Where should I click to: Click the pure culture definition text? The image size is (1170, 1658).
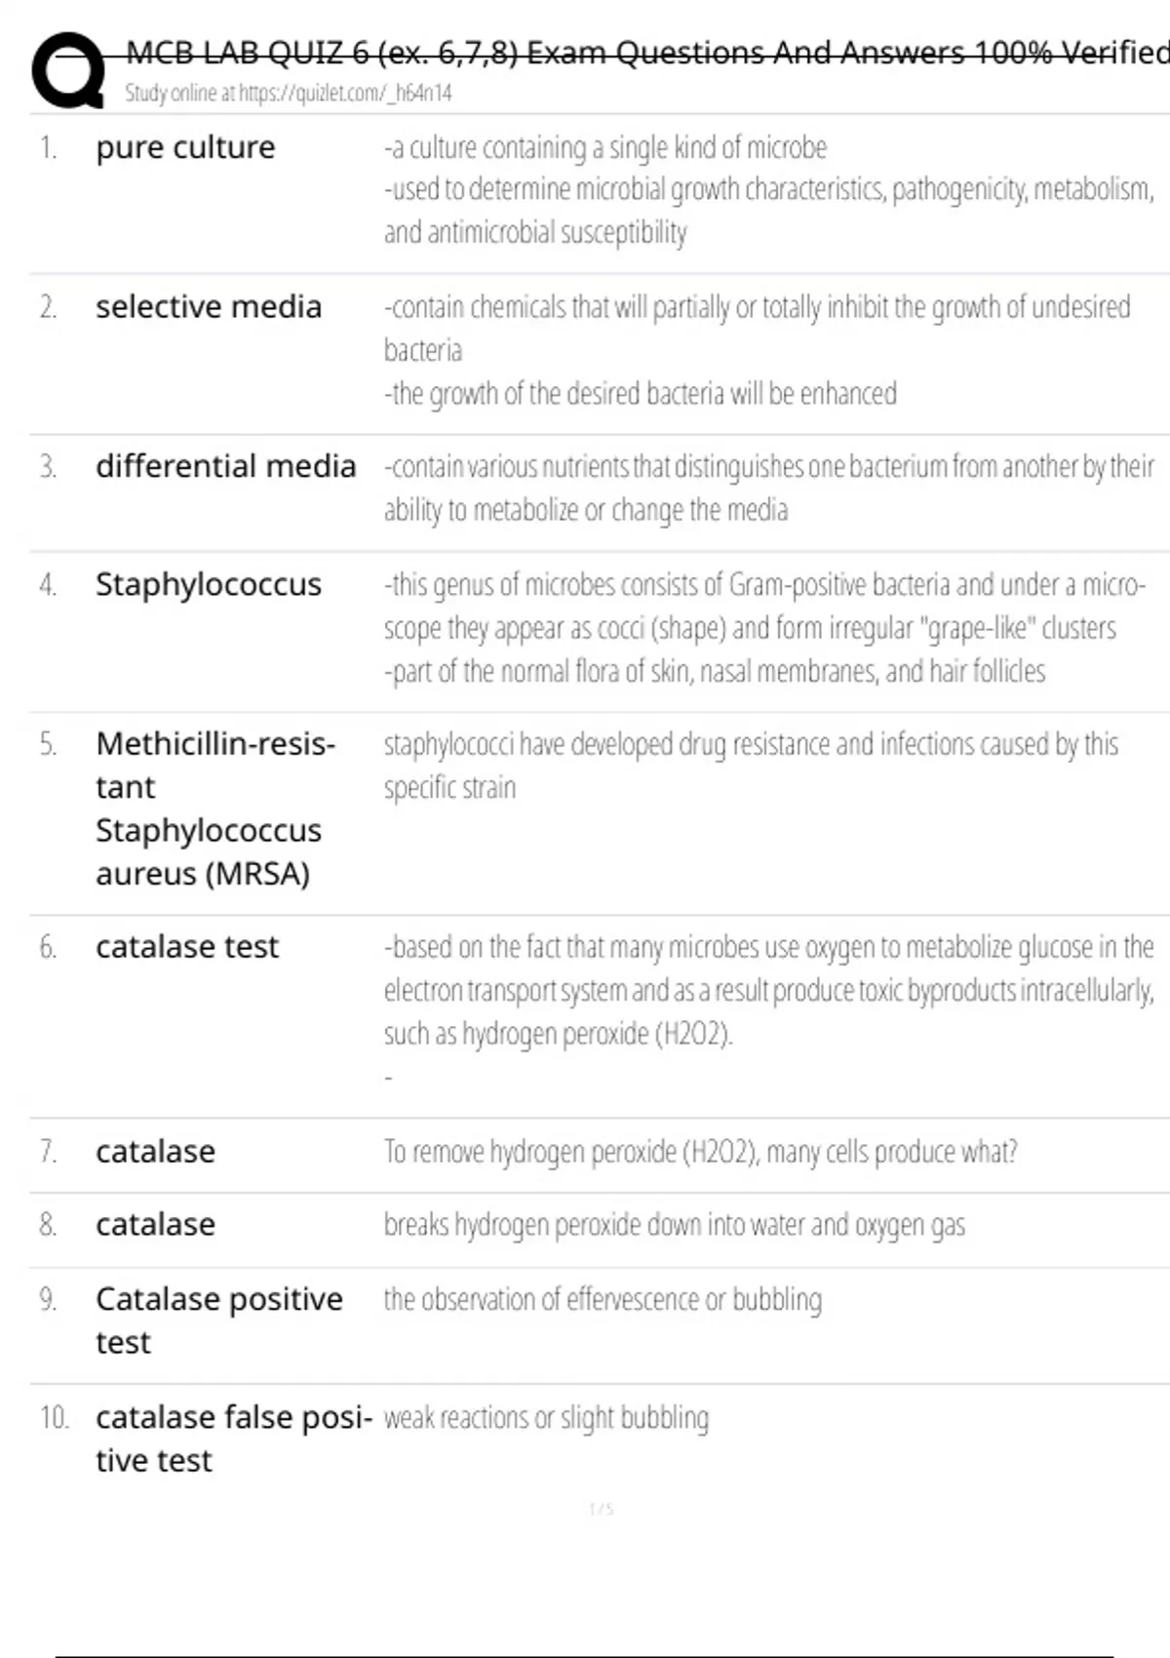767,189
